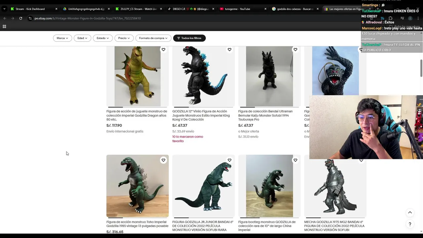
Task: Close the Stream - Kick Dashboard tab
Action: tap(56, 9)
